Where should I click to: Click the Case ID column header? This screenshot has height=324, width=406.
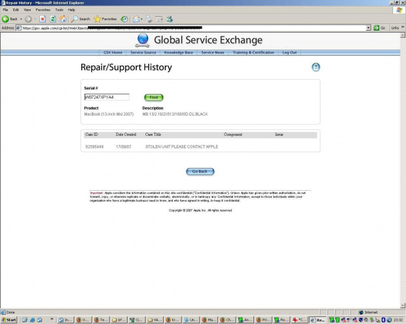coord(92,135)
